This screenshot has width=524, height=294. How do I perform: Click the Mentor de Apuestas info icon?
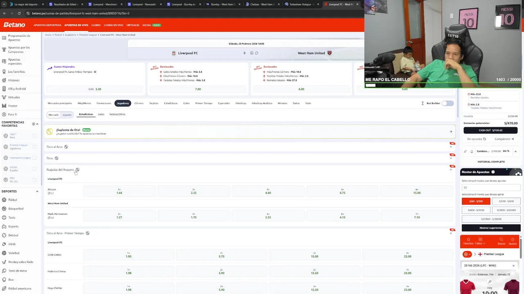(x=493, y=172)
